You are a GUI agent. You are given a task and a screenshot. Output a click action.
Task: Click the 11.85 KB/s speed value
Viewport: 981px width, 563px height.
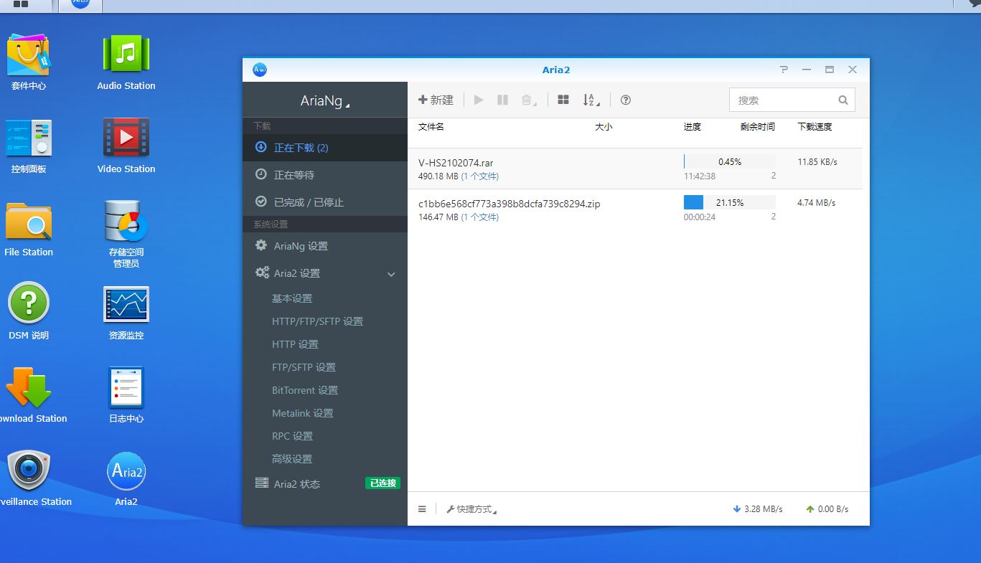[x=817, y=162]
